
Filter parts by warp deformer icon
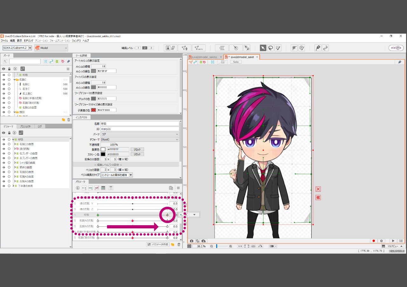coord(57,61)
